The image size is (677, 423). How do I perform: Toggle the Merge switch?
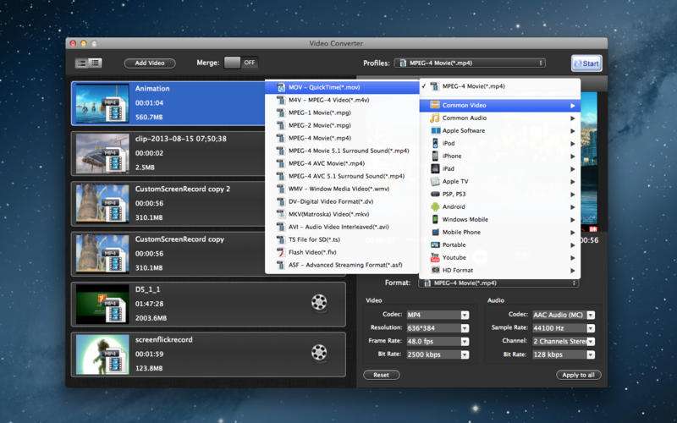(x=241, y=63)
